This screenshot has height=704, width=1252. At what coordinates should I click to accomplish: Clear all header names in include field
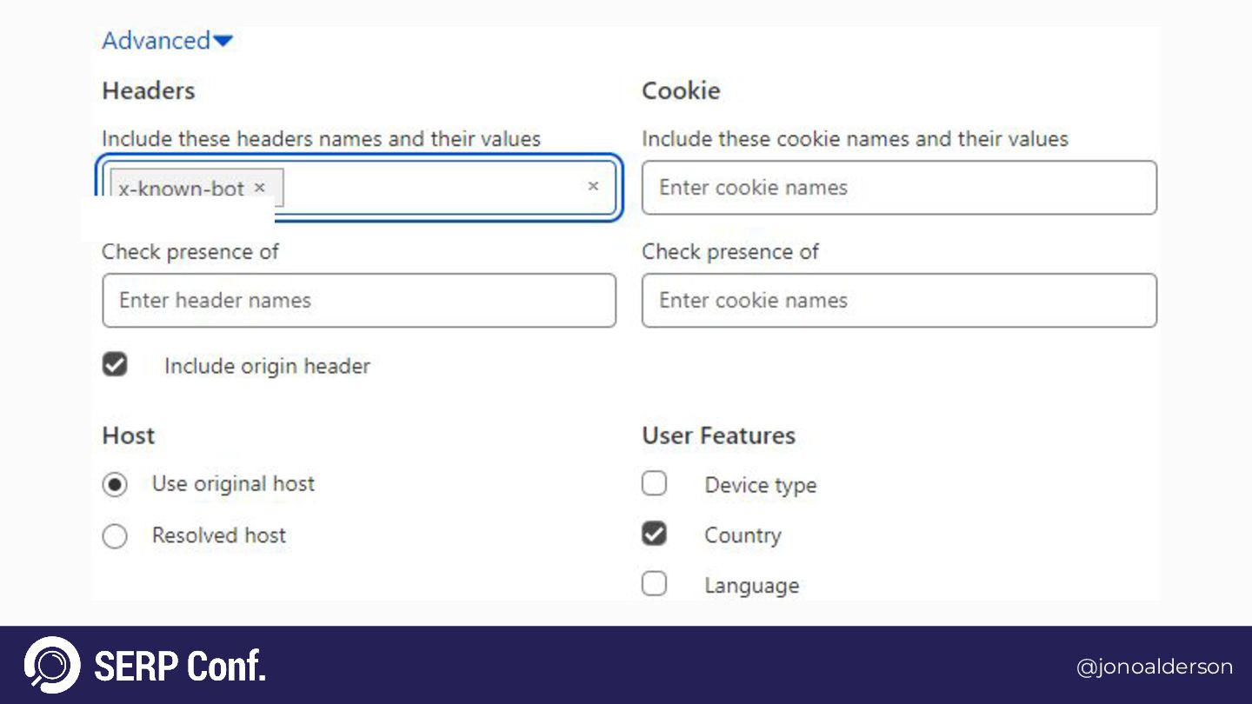[x=593, y=186]
